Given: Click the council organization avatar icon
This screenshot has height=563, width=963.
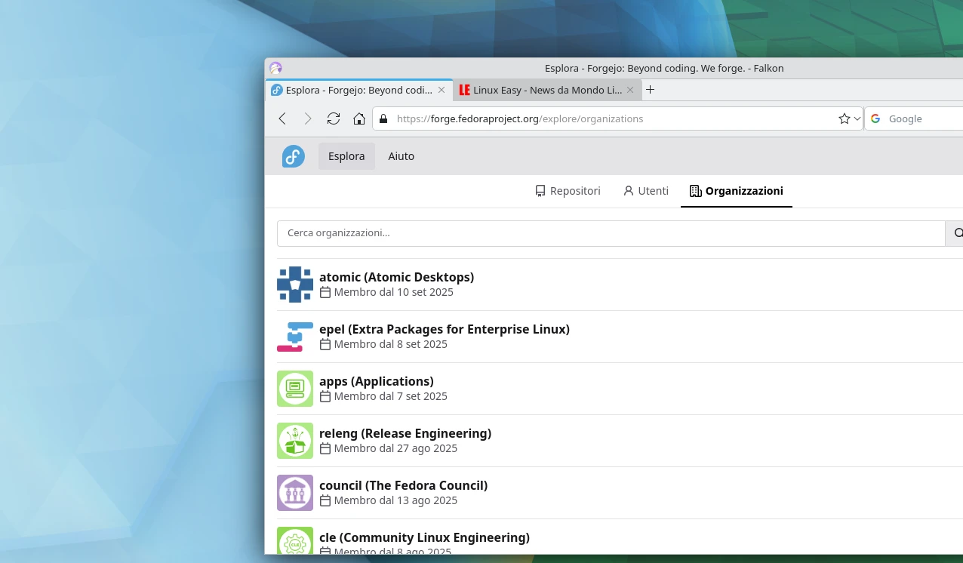Looking at the screenshot, I should [x=295, y=493].
